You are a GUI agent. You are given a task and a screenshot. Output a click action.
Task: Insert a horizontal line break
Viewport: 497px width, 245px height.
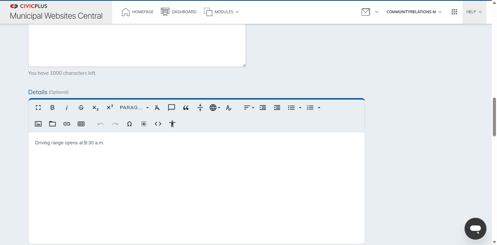(200, 108)
